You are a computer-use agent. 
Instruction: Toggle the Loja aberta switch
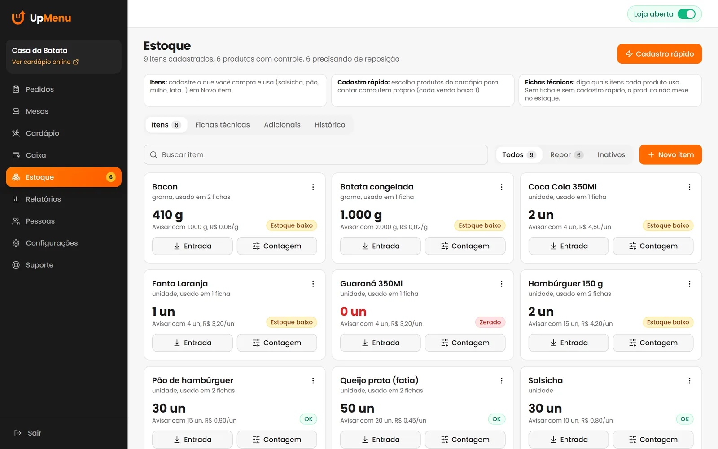[686, 14]
